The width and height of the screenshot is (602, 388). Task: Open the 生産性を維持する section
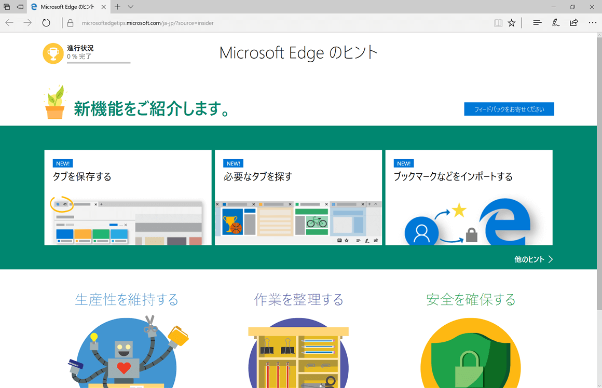(127, 299)
